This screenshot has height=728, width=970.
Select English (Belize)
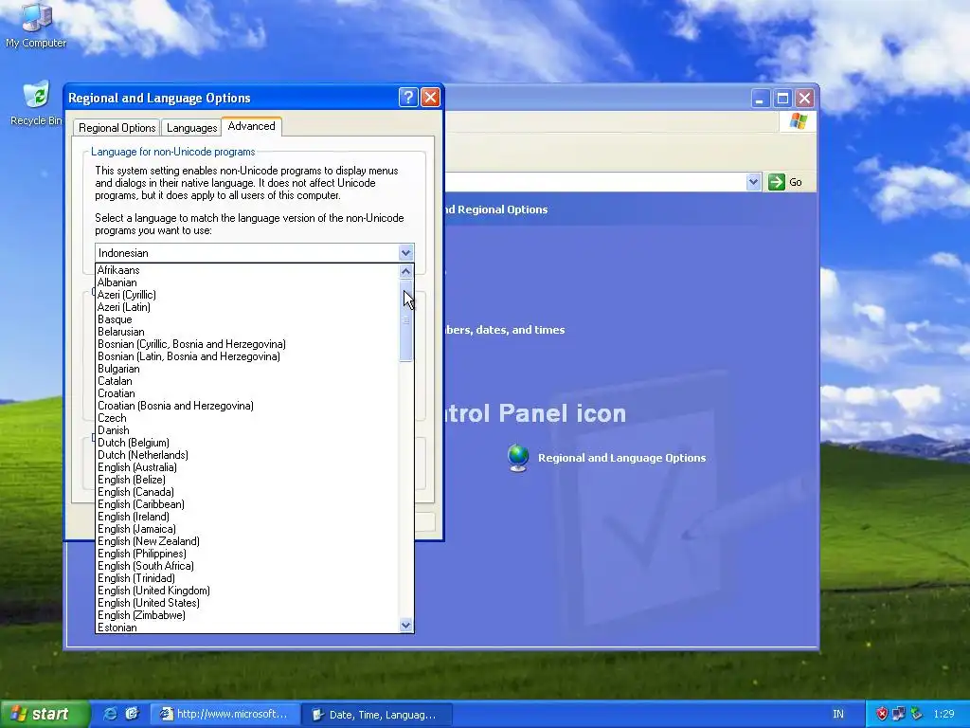(x=247, y=480)
